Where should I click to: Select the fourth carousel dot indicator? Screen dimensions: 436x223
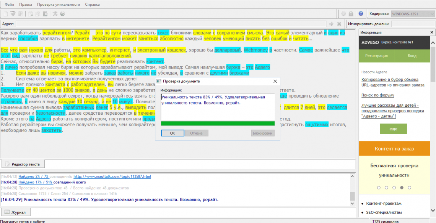pyautogui.click(x=401, y=188)
